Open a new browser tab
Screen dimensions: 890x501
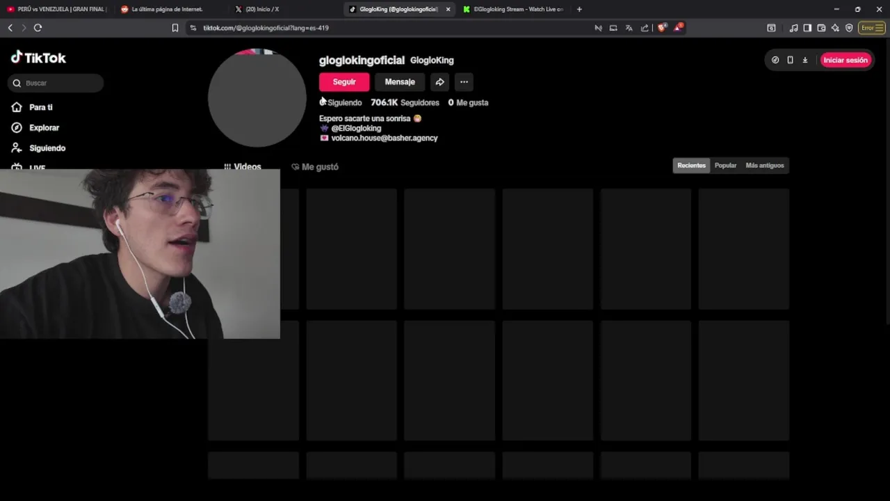click(579, 9)
